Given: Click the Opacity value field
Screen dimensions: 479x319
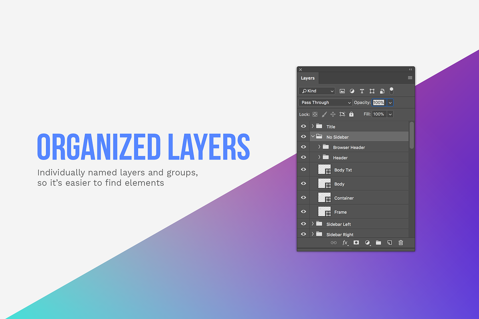Looking at the screenshot, I should [379, 102].
